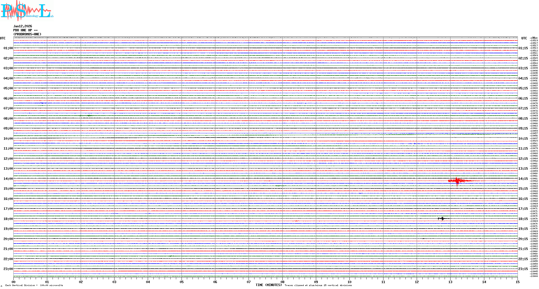Click the right UTC axis header

click(x=524, y=38)
